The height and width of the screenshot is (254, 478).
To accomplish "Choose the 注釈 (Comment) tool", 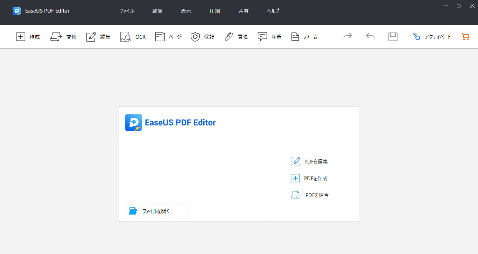I will click(269, 37).
